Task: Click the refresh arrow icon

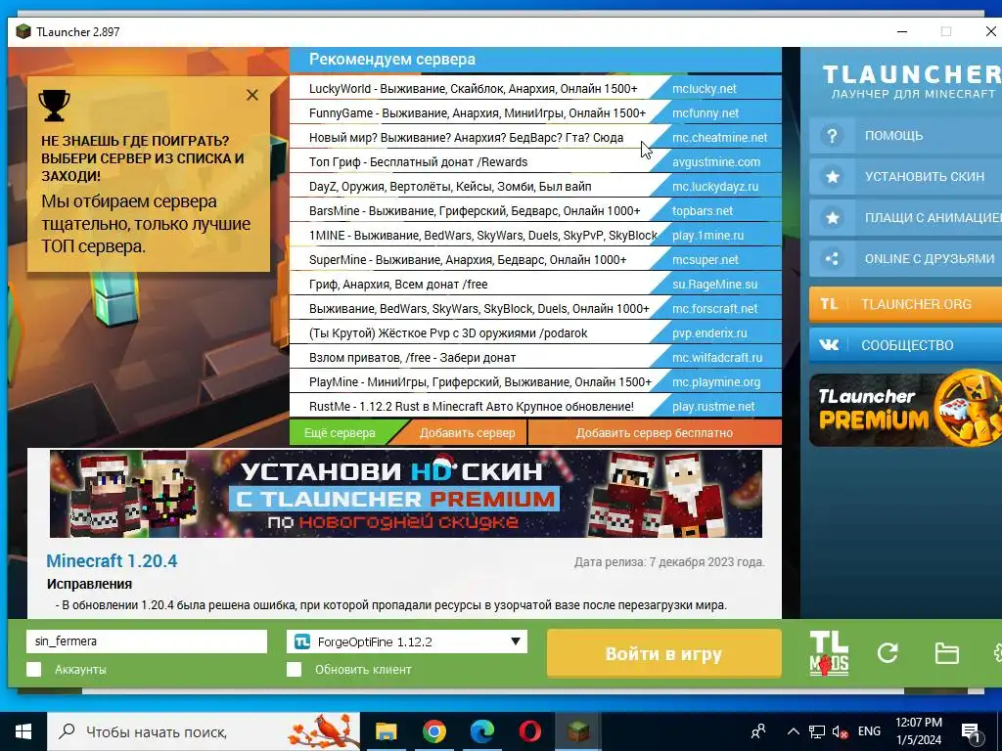Action: pos(888,652)
